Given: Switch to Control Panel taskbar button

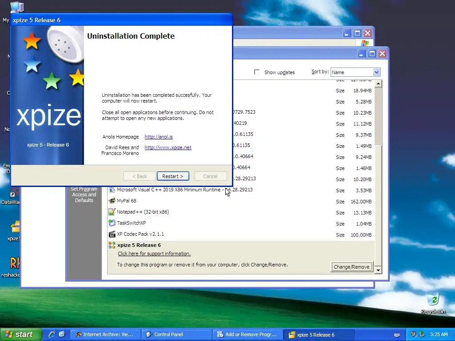Looking at the screenshot, I should (176, 335).
